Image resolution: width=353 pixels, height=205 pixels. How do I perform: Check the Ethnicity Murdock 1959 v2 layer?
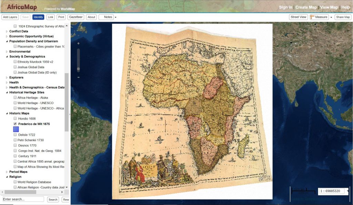click(x=15, y=62)
